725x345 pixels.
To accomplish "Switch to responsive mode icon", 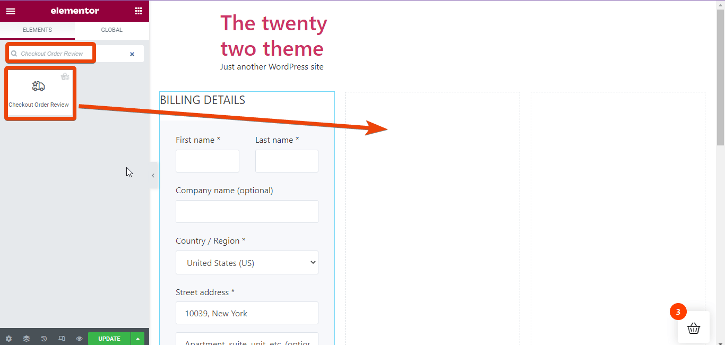I will (62, 339).
